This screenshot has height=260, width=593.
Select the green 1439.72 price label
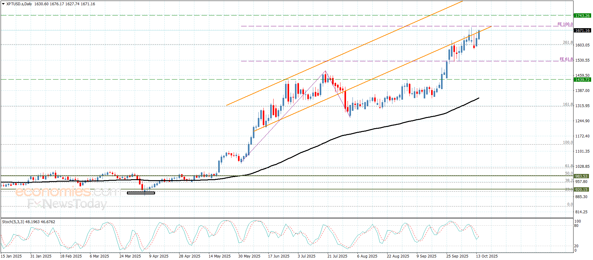(582, 80)
